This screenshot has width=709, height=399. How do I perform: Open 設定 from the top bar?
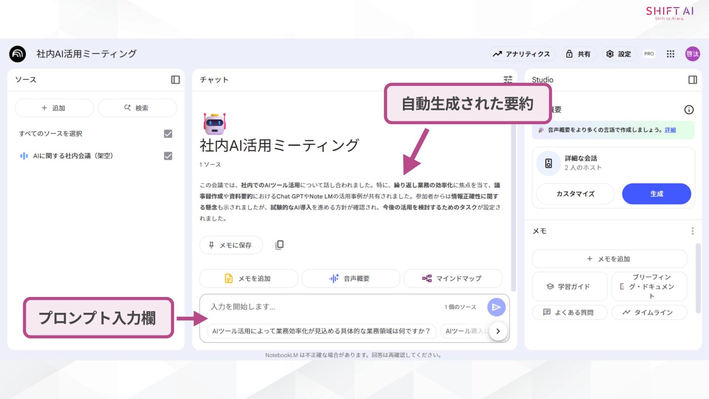point(619,54)
